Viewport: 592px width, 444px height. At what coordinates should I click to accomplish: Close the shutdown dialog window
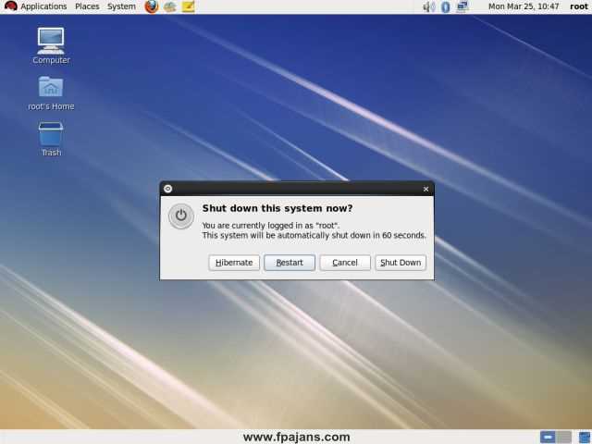[x=425, y=189]
